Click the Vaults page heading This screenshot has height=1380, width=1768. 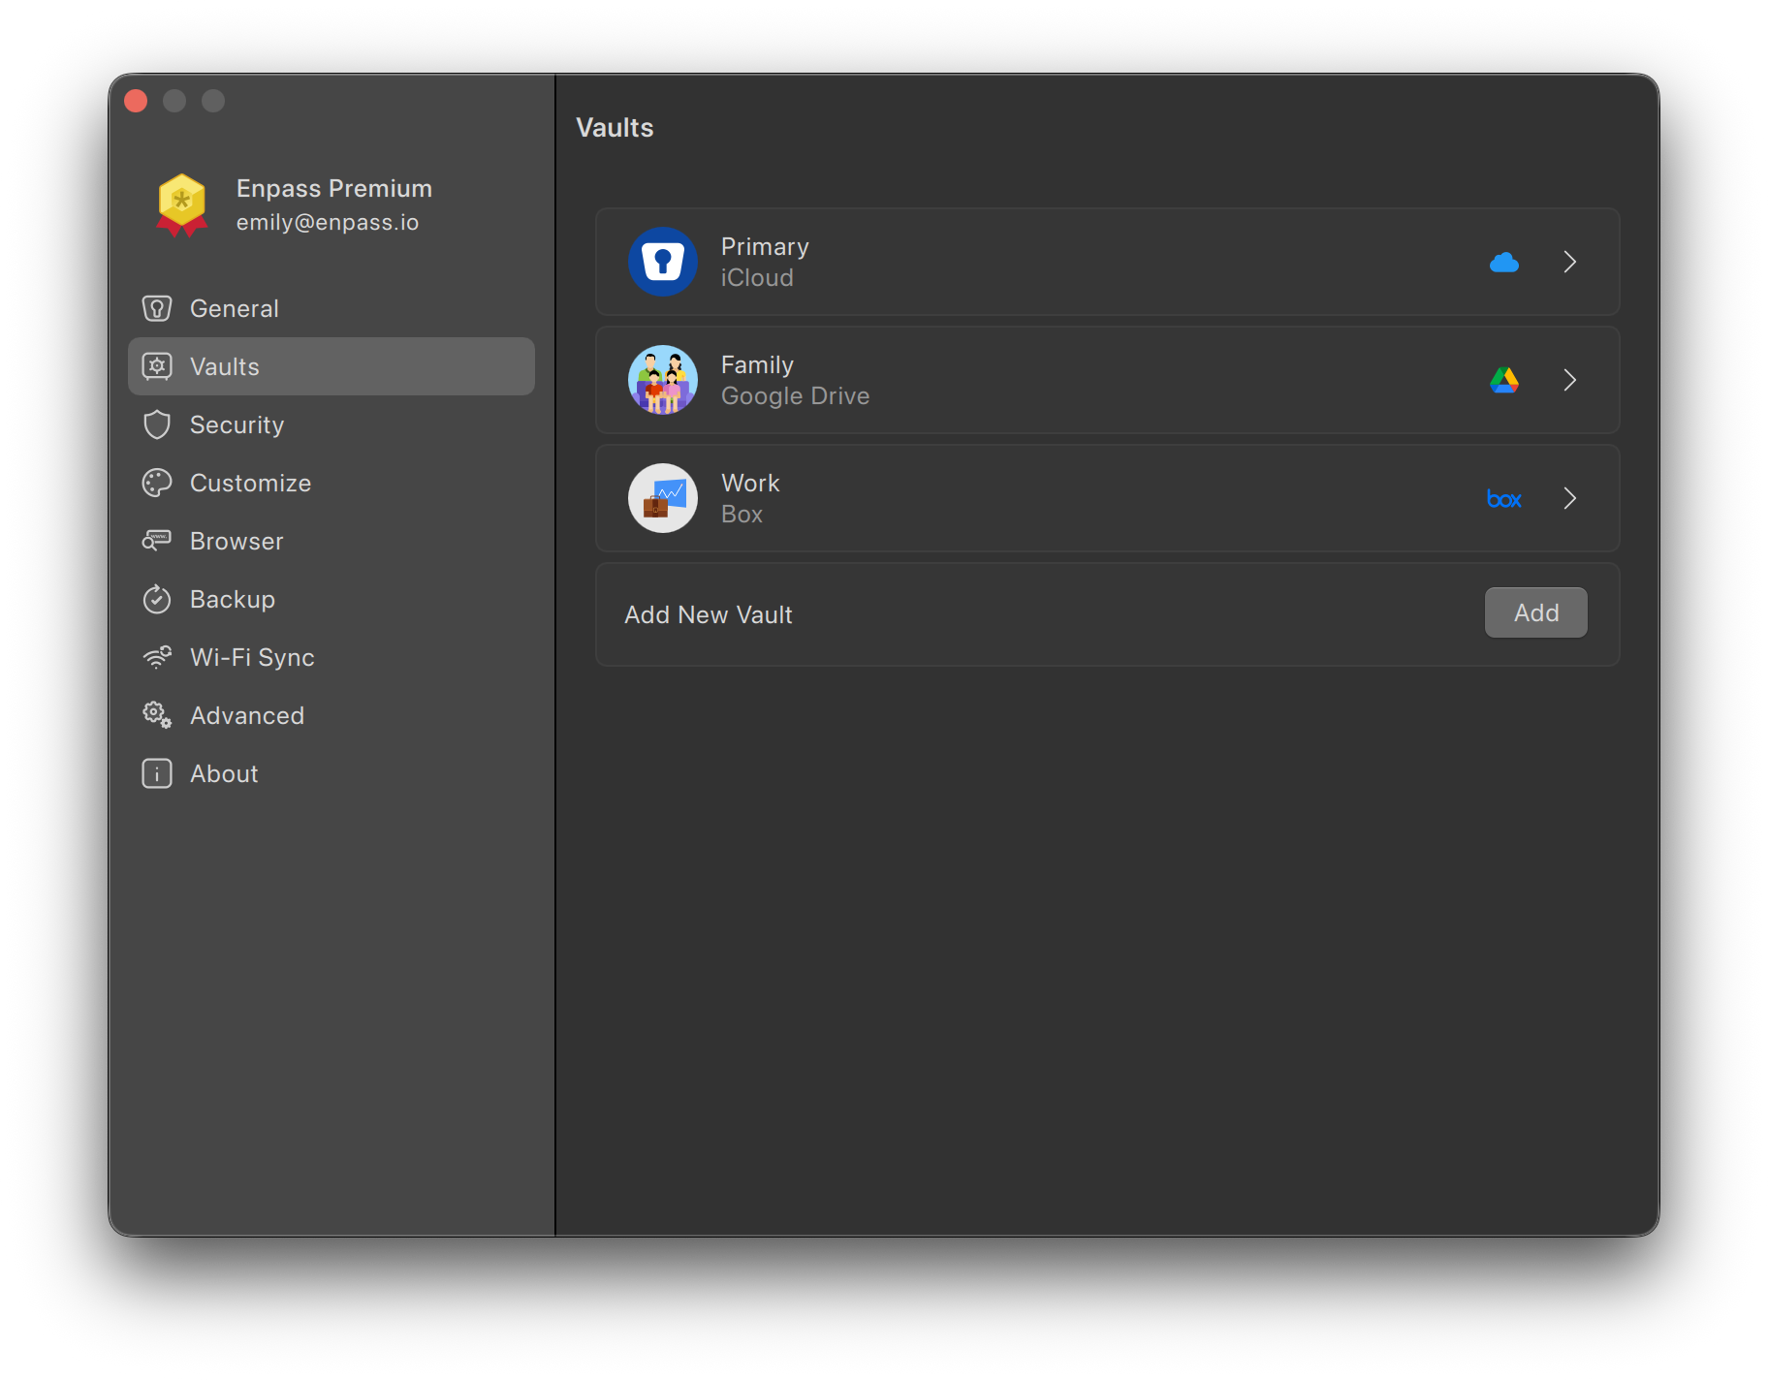(615, 128)
